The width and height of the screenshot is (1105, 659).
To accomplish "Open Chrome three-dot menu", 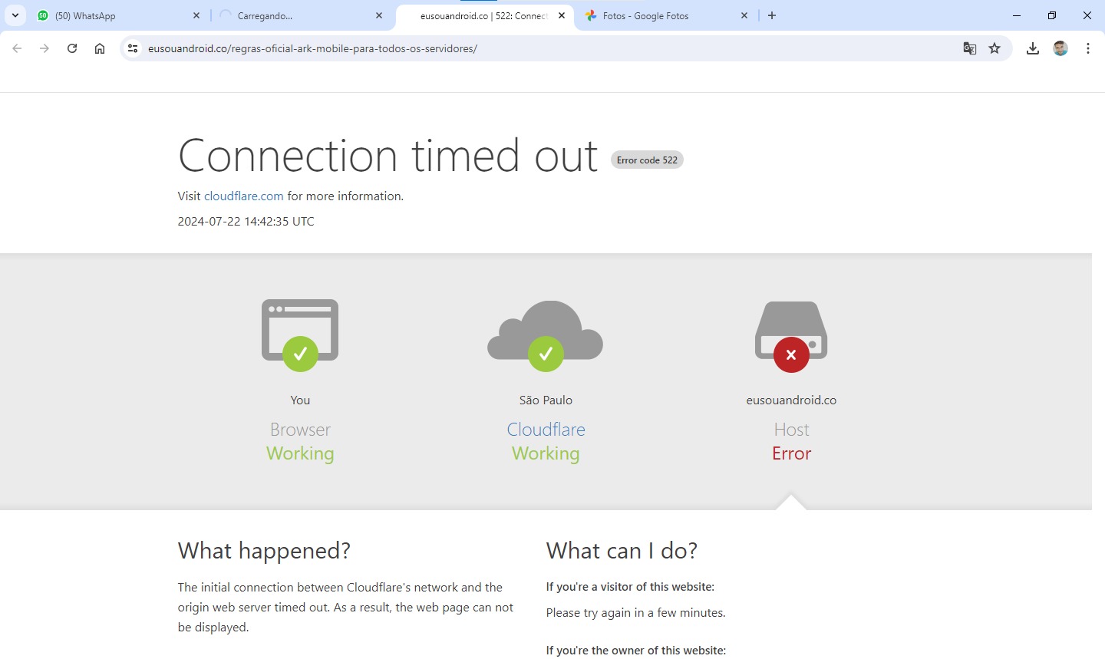I will pos(1088,48).
